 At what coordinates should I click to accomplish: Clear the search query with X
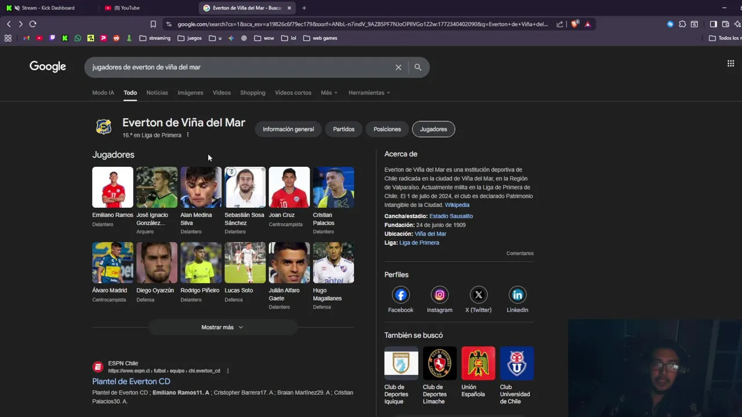click(398, 67)
